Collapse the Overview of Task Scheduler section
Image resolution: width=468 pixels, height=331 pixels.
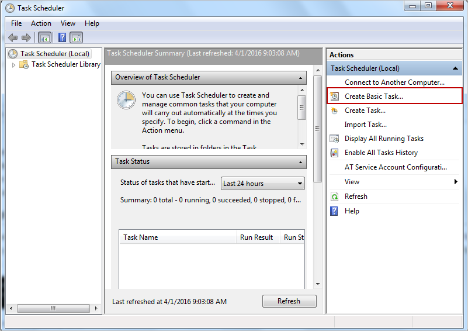(301, 78)
